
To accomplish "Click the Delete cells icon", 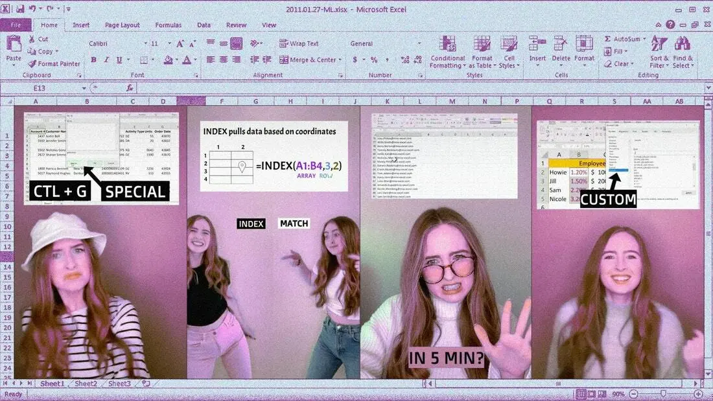I will [x=560, y=45].
